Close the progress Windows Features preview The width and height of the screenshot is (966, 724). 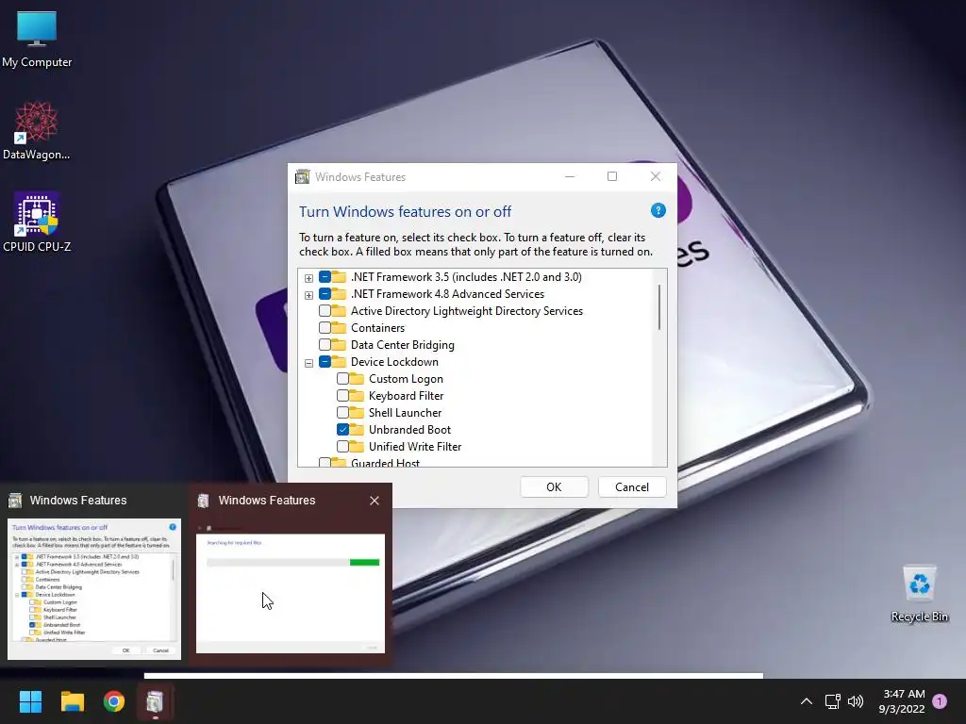[x=374, y=501]
